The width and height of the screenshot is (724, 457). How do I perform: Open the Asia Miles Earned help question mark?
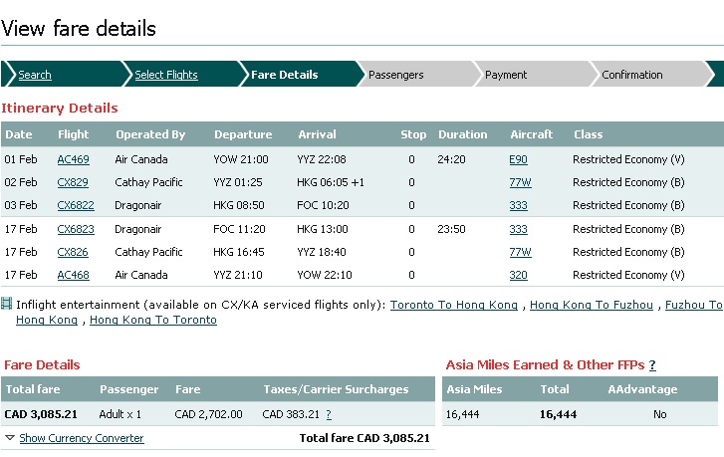652,365
